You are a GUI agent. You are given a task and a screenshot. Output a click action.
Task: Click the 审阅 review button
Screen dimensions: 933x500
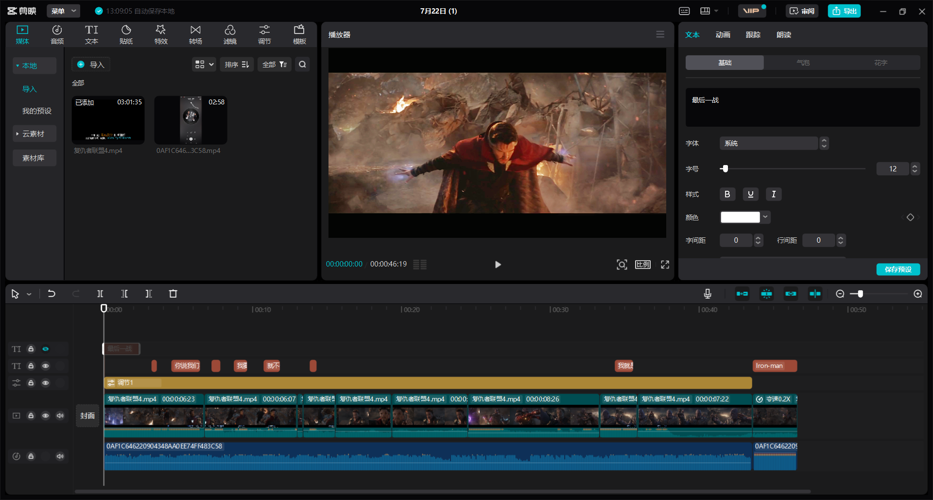(802, 11)
